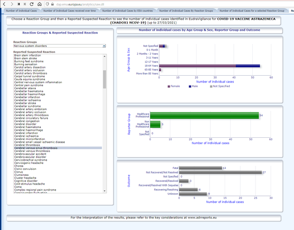Click the Recovering/Resolving outcome bar
This screenshot has width=294, height=230.
188,190
